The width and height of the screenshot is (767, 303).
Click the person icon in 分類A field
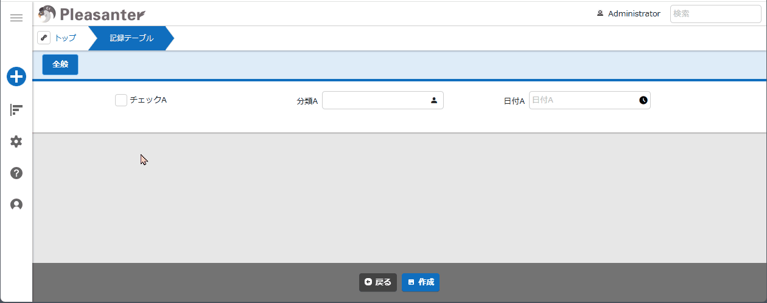point(434,100)
